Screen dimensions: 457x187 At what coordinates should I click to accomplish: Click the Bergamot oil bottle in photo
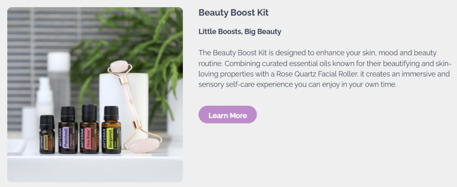tap(111, 132)
